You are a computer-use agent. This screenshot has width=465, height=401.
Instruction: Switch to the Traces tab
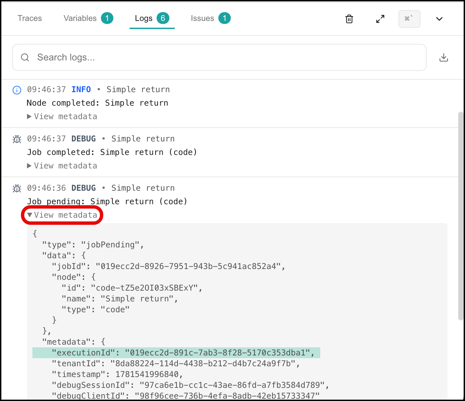[30, 18]
